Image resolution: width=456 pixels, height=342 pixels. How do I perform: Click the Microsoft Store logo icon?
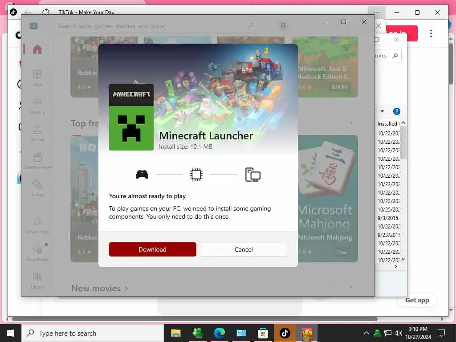tap(34, 26)
